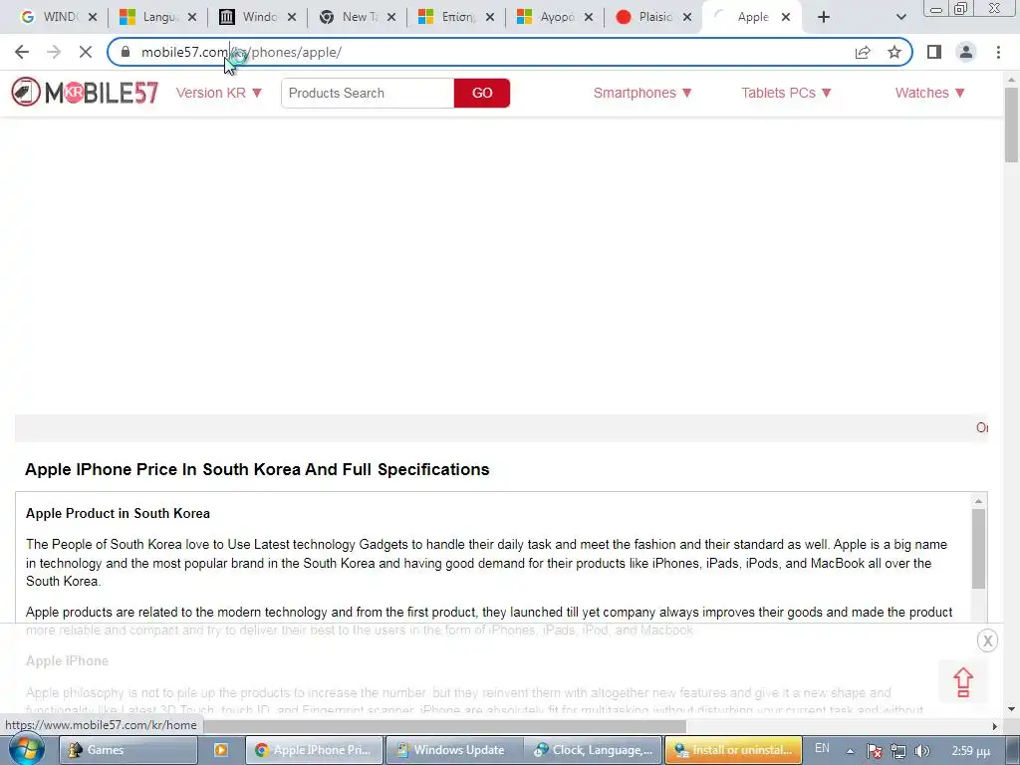Switch to Clock, Language taskbar window
The width and height of the screenshot is (1020, 765).
(595, 750)
